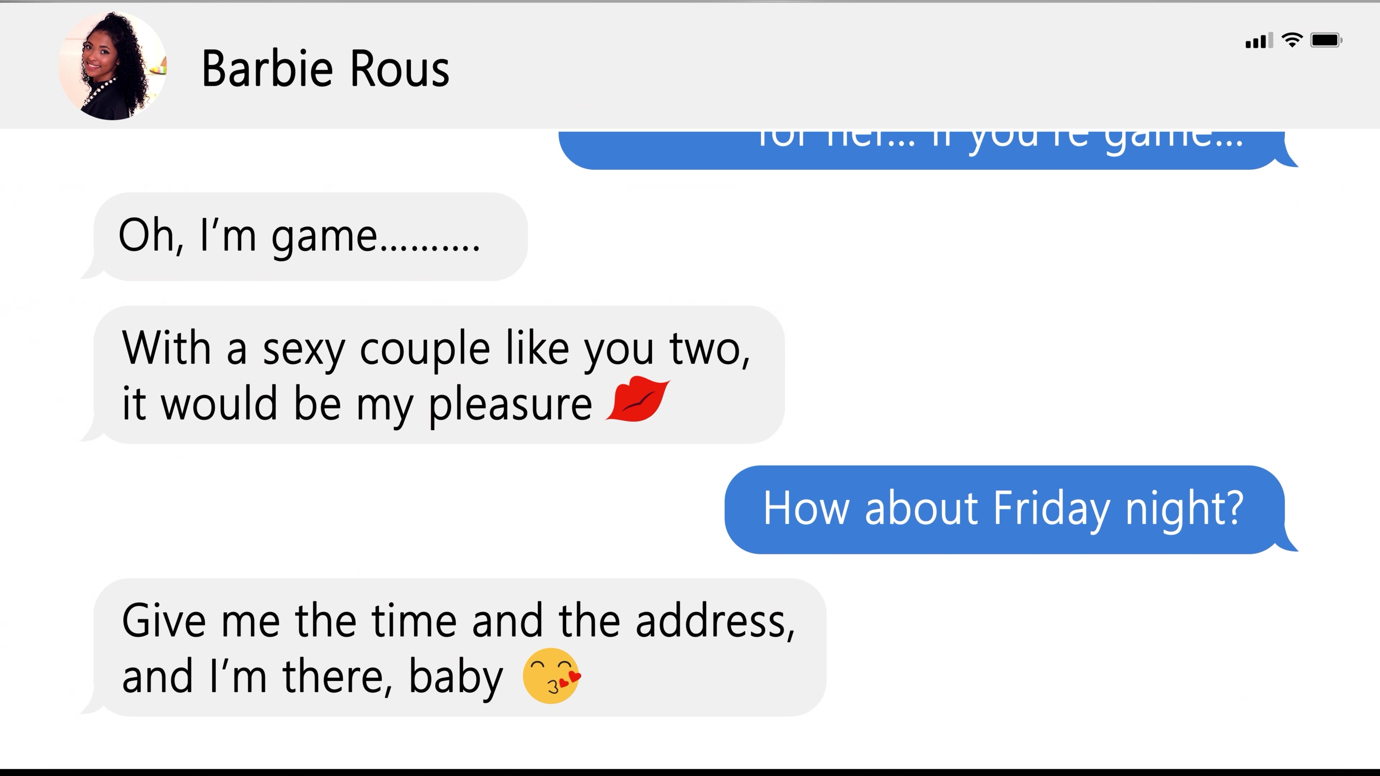
Task: Tap Barbie Rous's profile photo
Action: click(x=112, y=66)
